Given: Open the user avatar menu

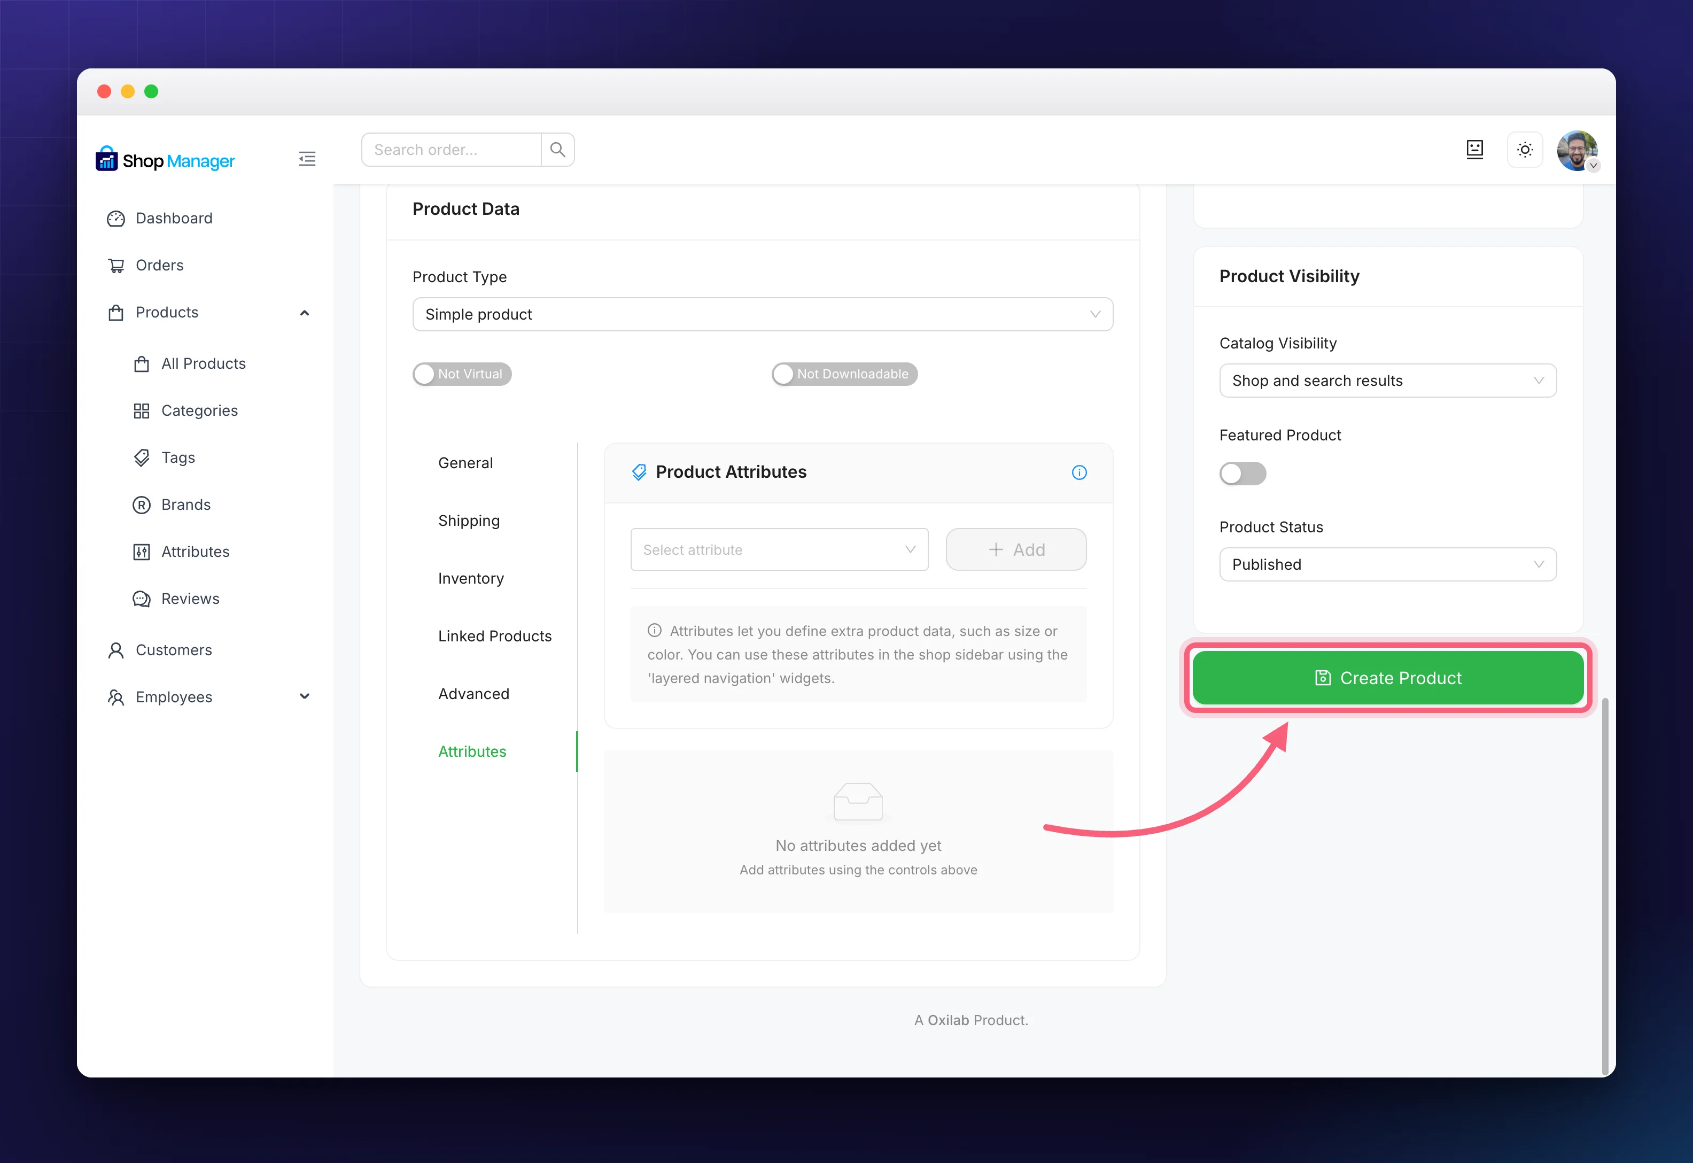Looking at the screenshot, I should coord(1577,151).
